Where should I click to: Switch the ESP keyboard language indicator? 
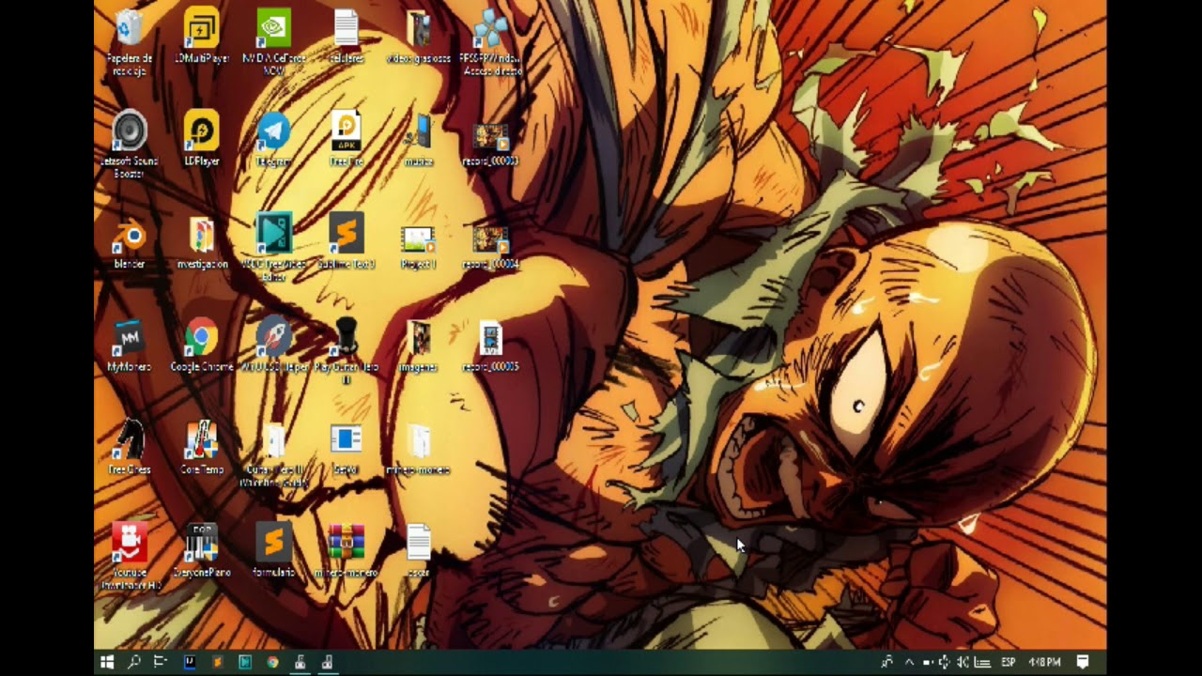pyautogui.click(x=1009, y=662)
